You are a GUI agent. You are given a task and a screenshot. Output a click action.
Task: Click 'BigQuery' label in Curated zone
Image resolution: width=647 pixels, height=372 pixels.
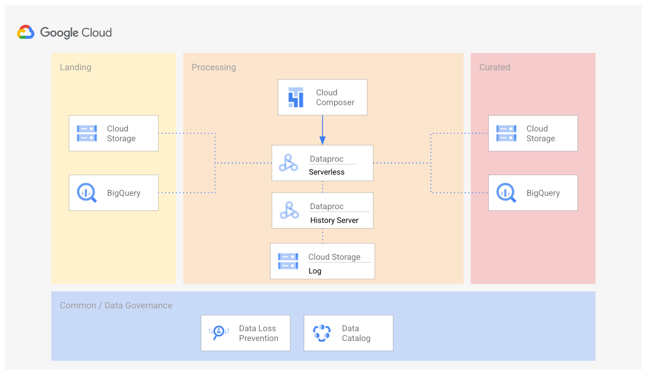pyautogui.click(x=543, y=193)
